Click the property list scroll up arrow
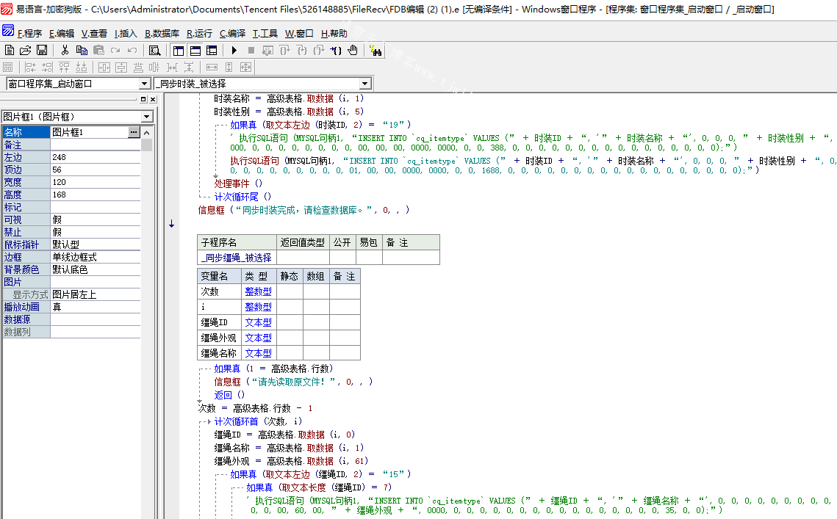This screenshot has width=837, height=519. (147, 132)
